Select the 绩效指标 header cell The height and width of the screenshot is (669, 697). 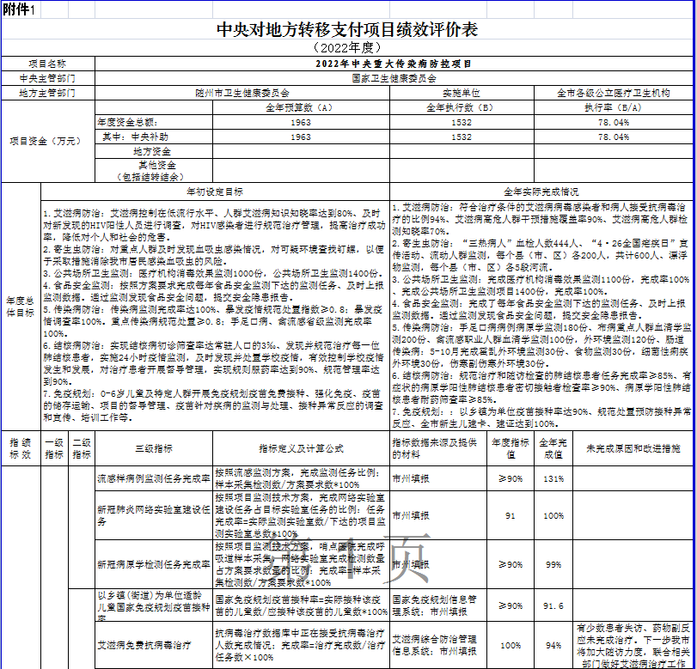(x=21, y=448)
